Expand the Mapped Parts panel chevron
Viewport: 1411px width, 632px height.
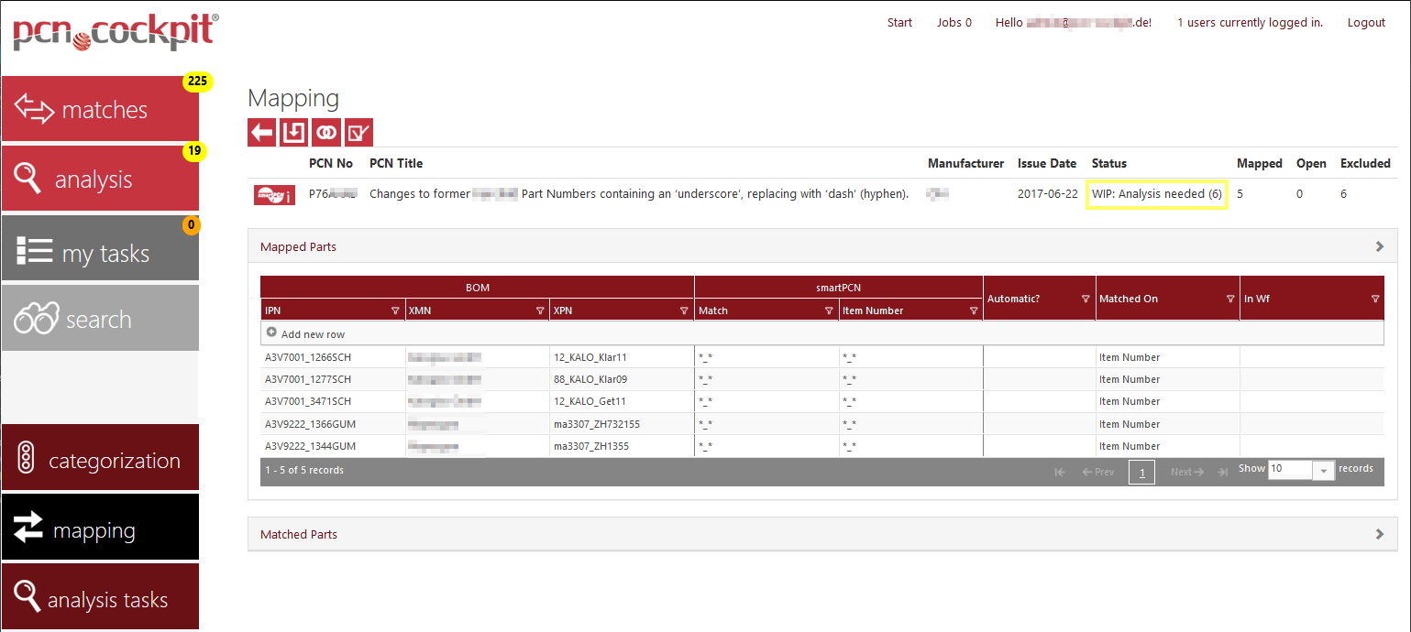pos(1380,246)
